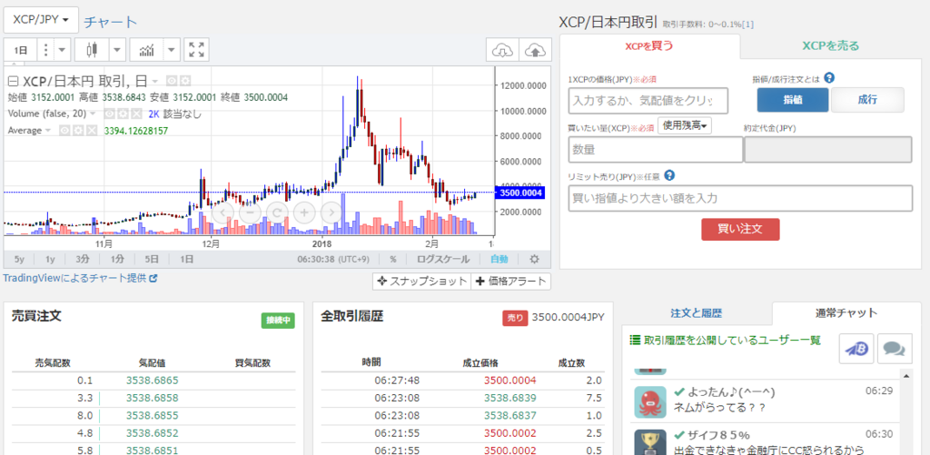930x455 pixels.
Task: Click the reset chart view circular arrow
Action: (277, 212)
